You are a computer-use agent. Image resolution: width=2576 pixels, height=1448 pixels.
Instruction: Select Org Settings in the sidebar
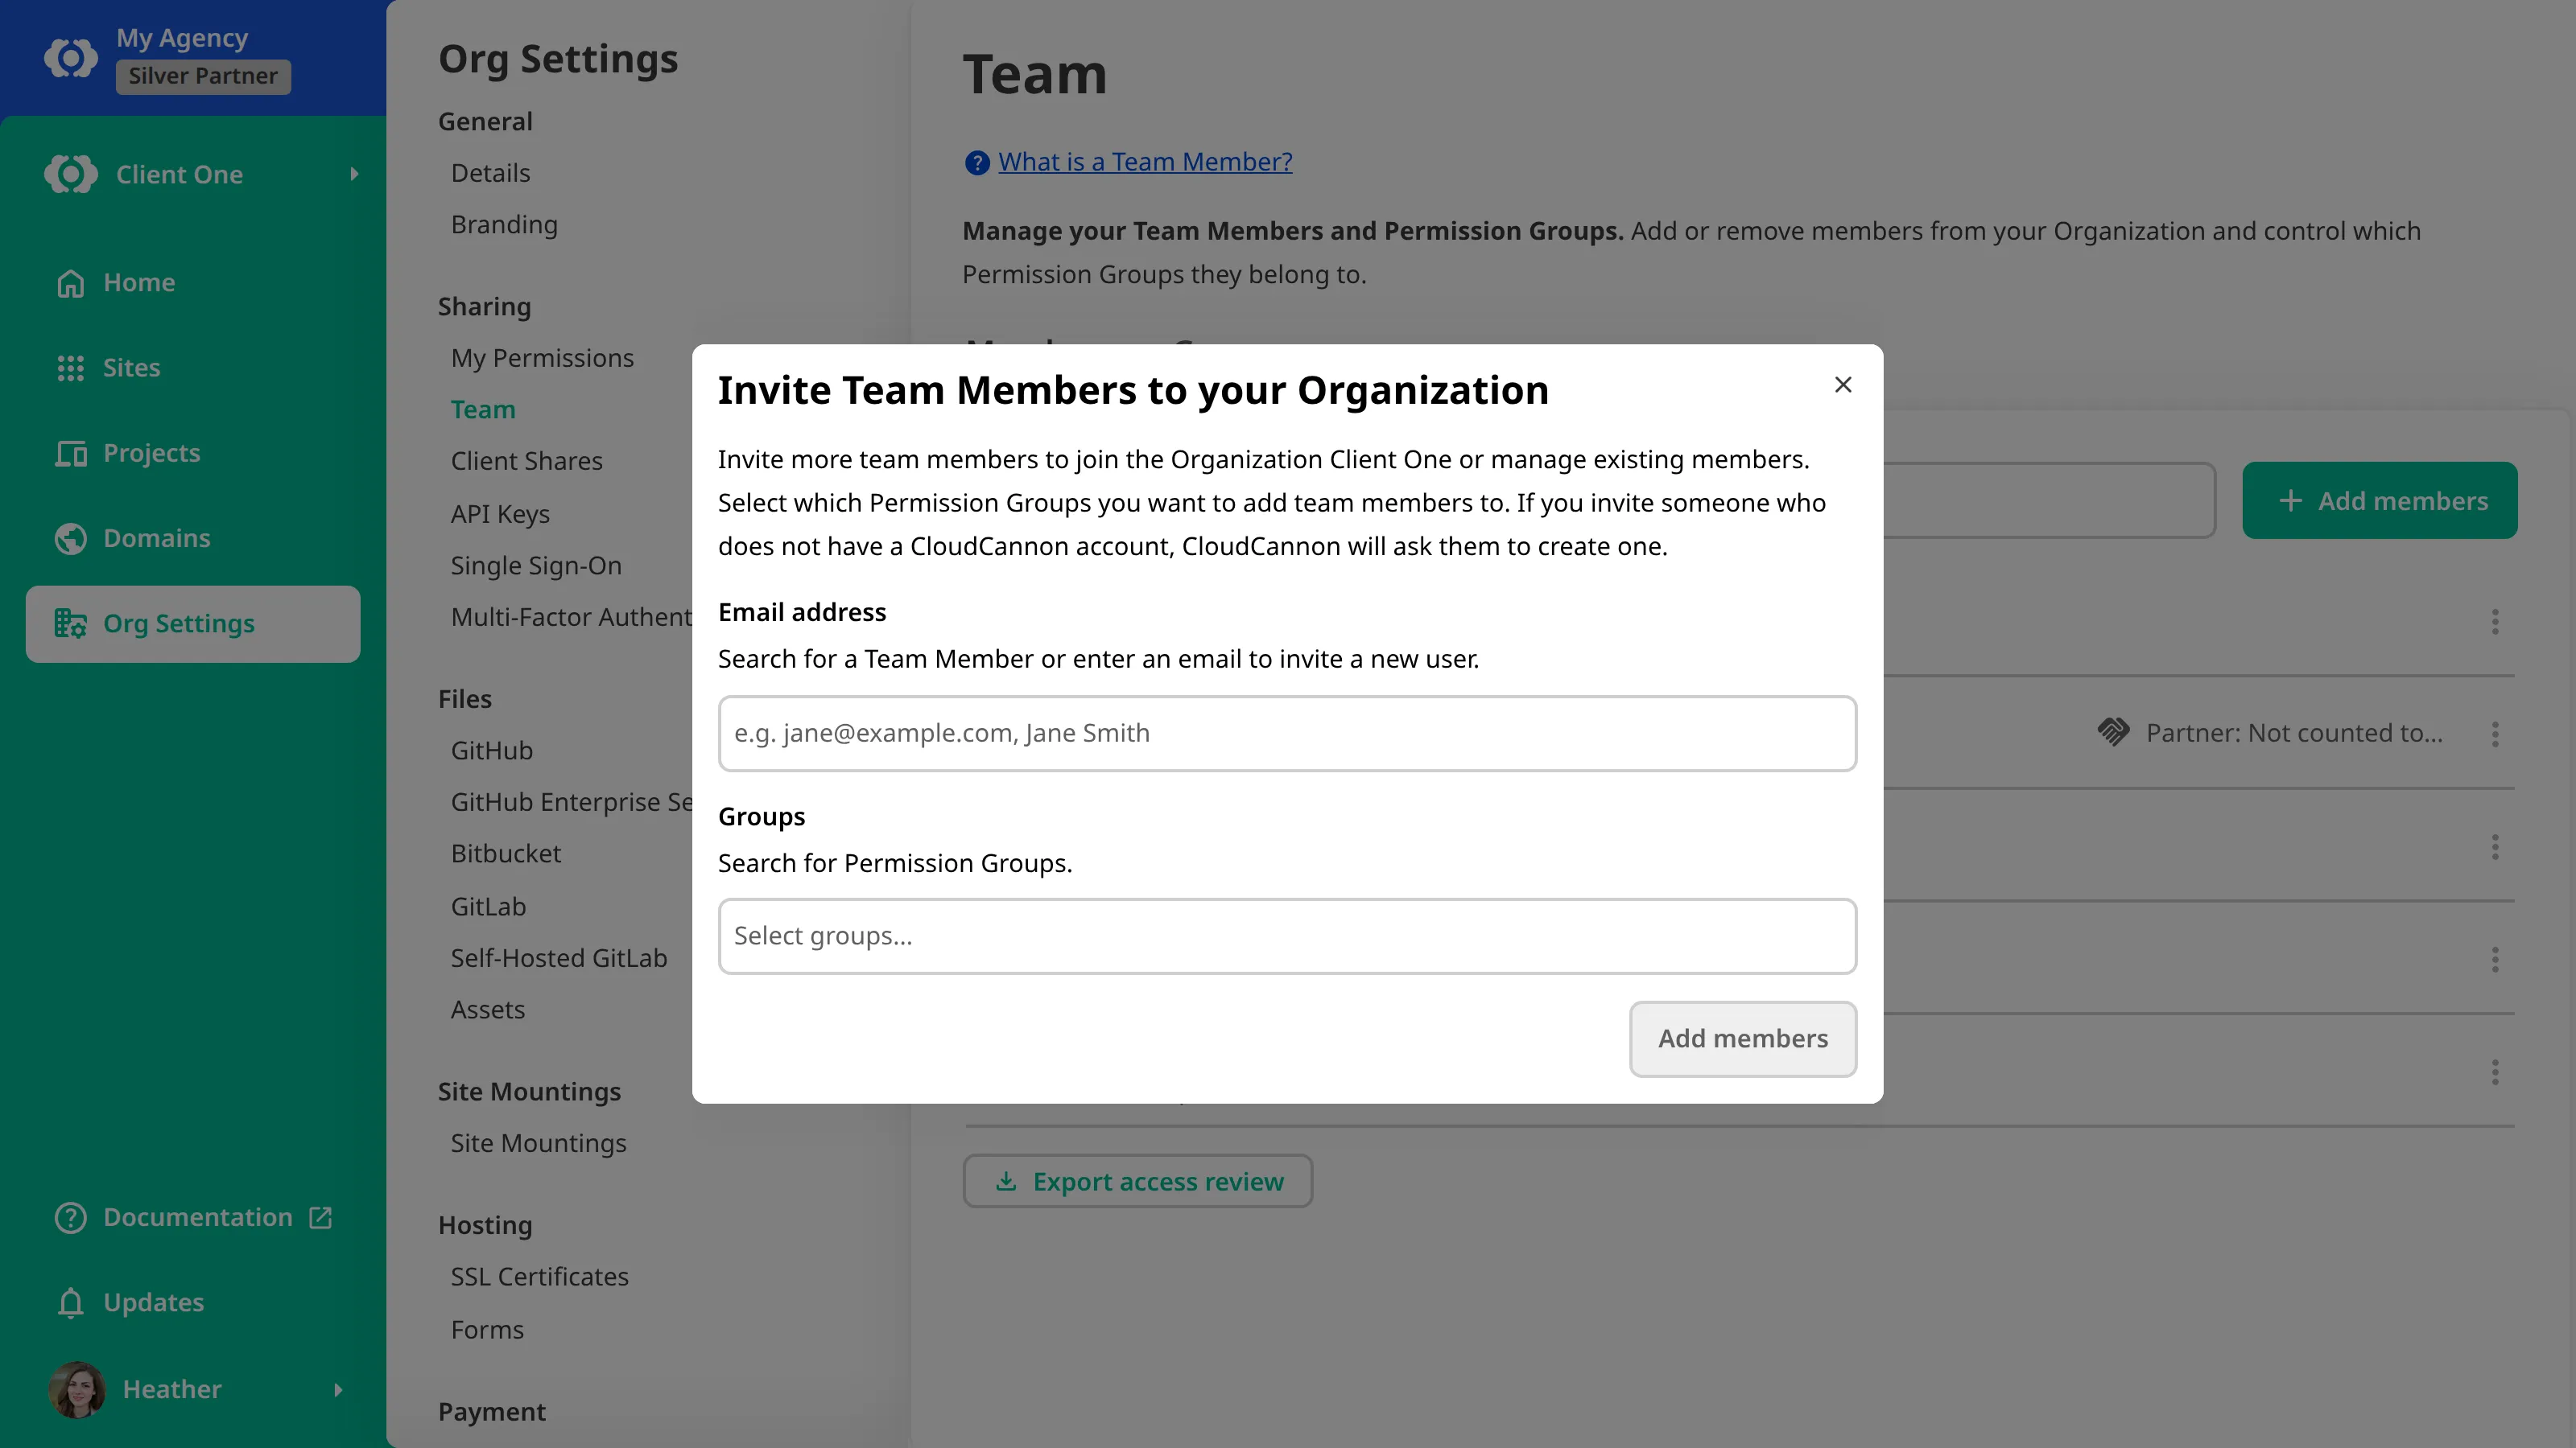(193, 623)
